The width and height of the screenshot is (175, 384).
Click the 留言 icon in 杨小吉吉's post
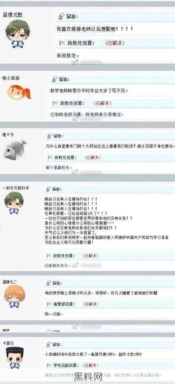(x=54, y=79)
